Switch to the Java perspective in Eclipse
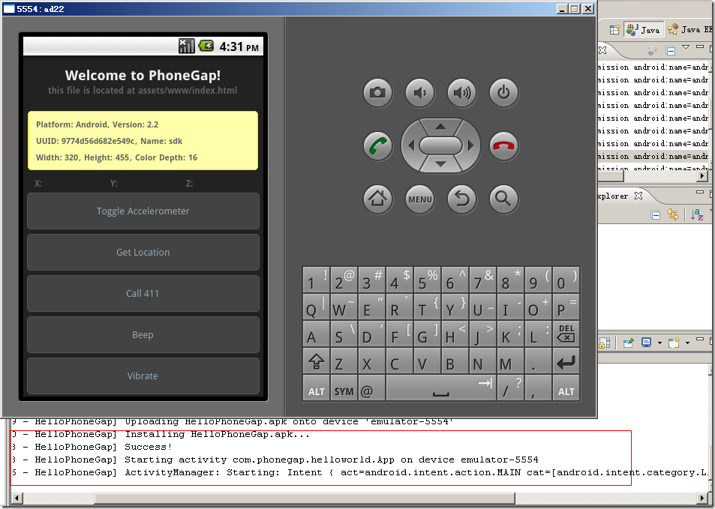The height and width of the screenshot is (509, 715). (x=643, y=30)
